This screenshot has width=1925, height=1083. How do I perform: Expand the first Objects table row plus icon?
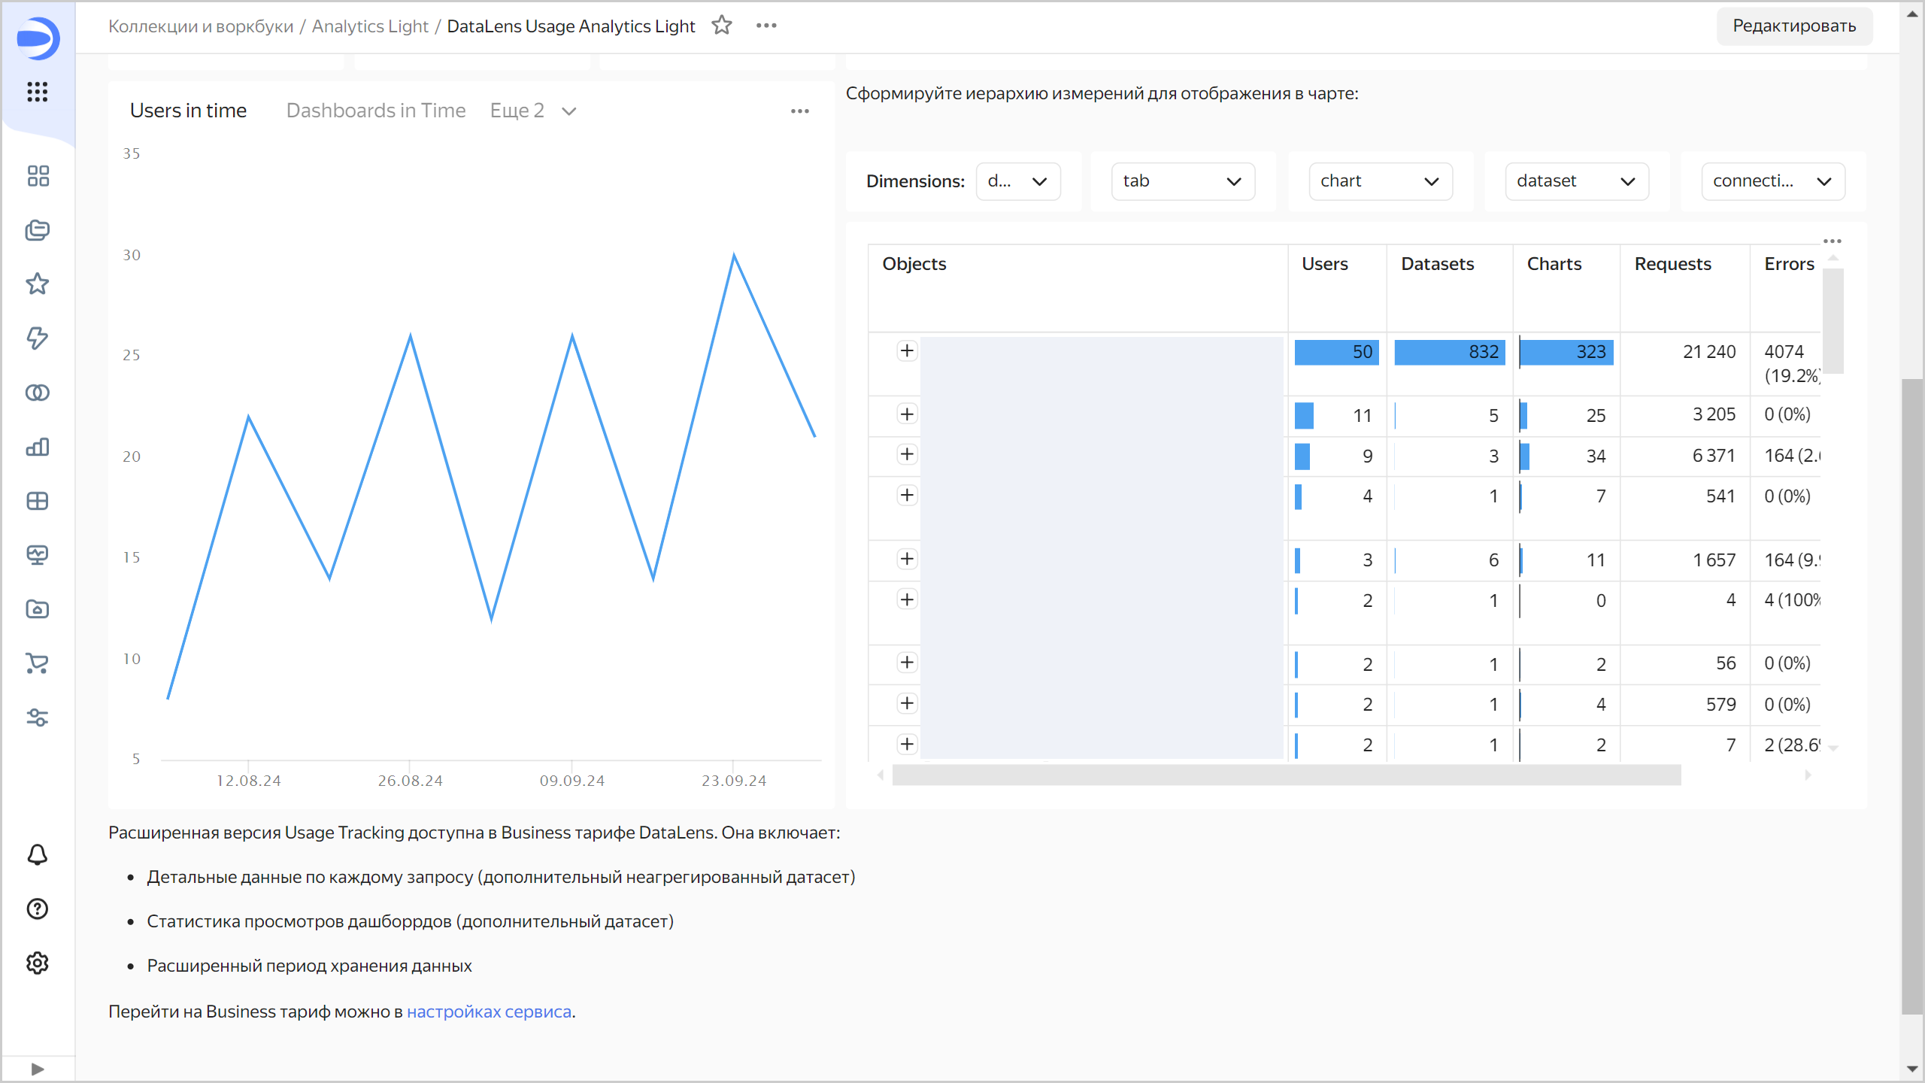coord(907,350)
